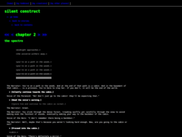Click Narrator's 'weren't looking hard enough' paragraph
The image size is (182, 137).
coord(67,123)
